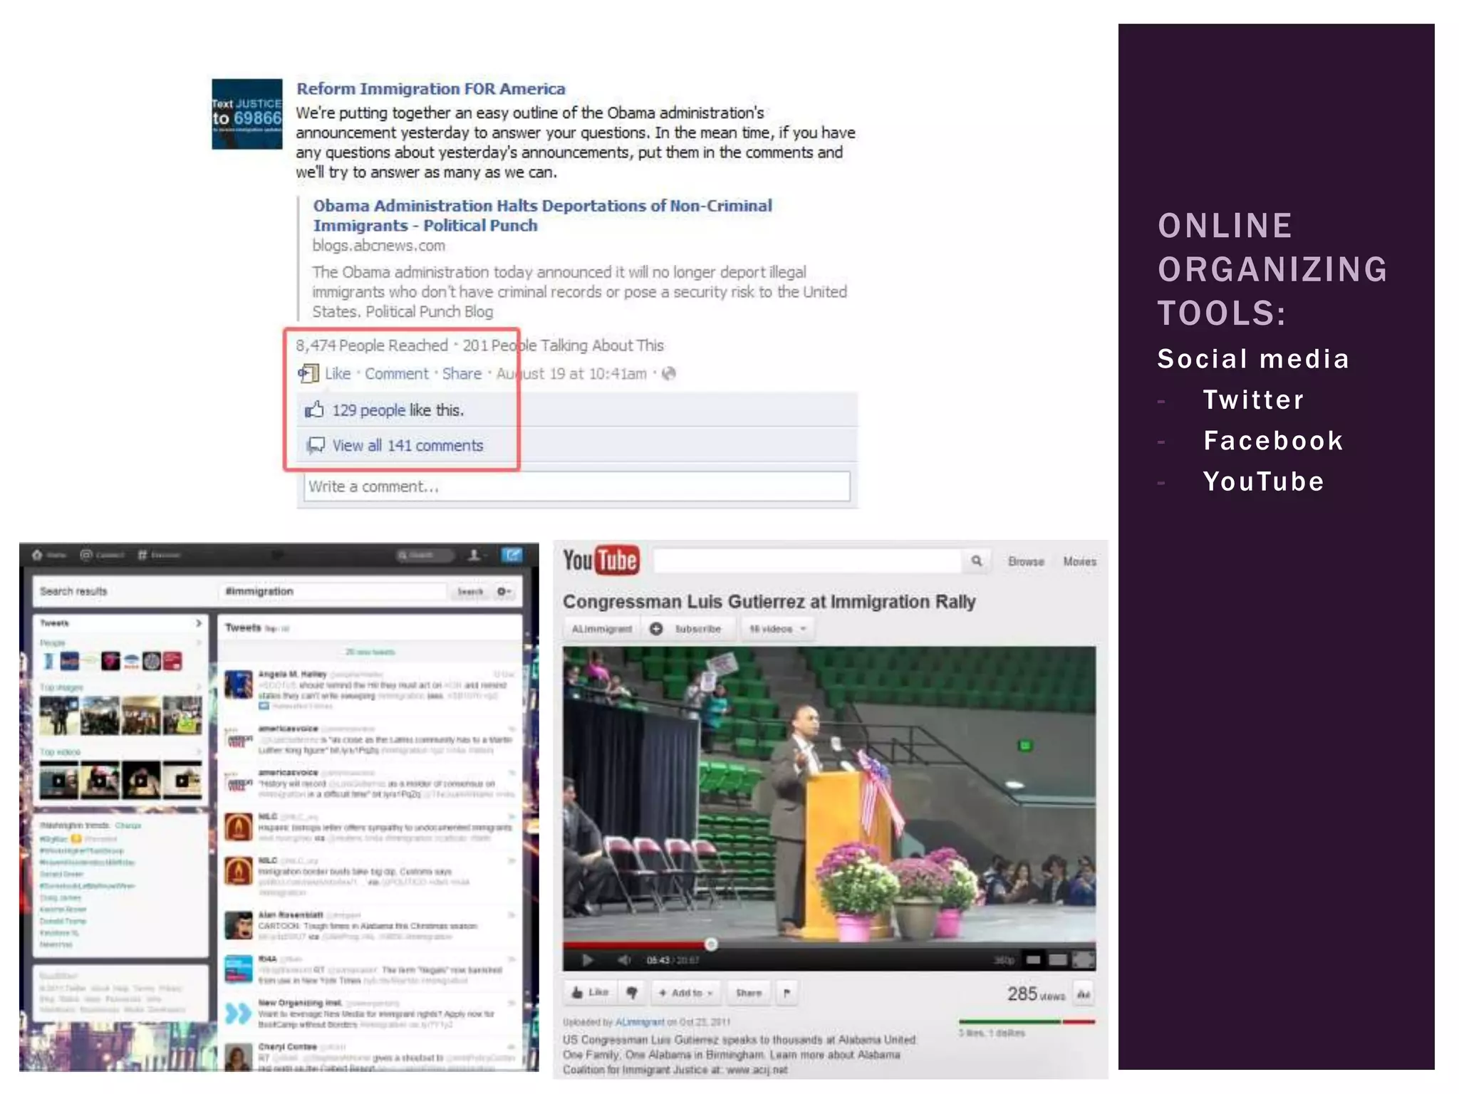The image size is (1459, 1094).
Task: Play the third Top videos thumbnail
Action: (x=141, y=779)
